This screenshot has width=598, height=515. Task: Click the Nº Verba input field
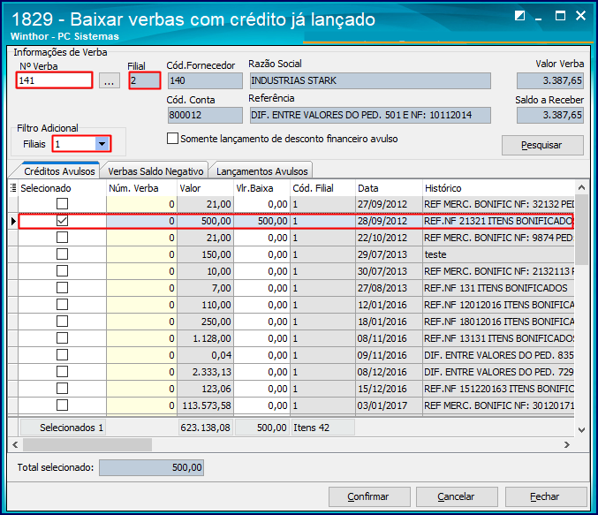54,80
